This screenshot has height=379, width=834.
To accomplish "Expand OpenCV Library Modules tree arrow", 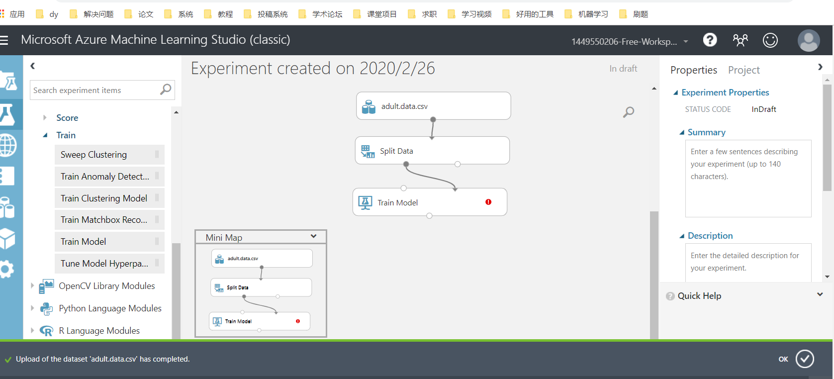I will pos(32,286).
